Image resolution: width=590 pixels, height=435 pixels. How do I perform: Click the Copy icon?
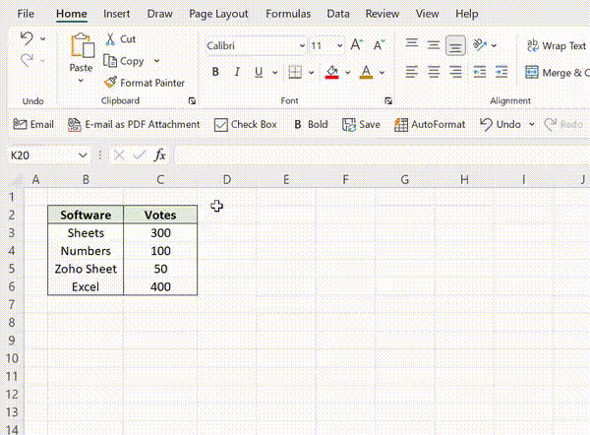point(110,61)
